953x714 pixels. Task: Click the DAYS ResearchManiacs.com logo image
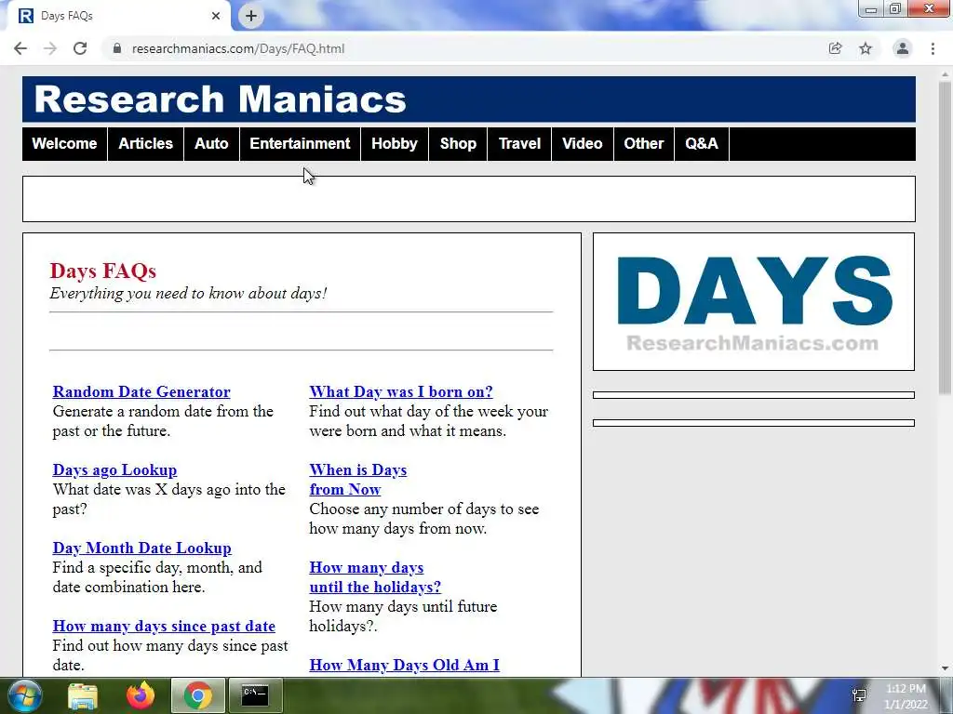click(754, 302)
